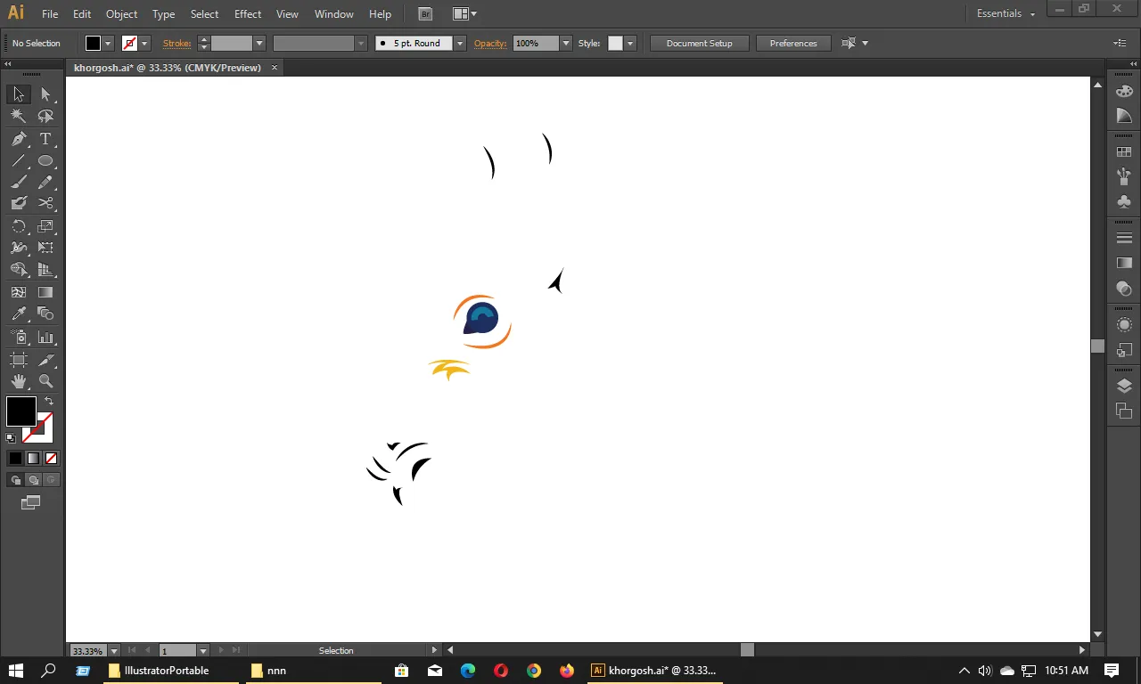Select the Pencil tool
This screenshot has height=684, width=1141.
coord(45,183)
